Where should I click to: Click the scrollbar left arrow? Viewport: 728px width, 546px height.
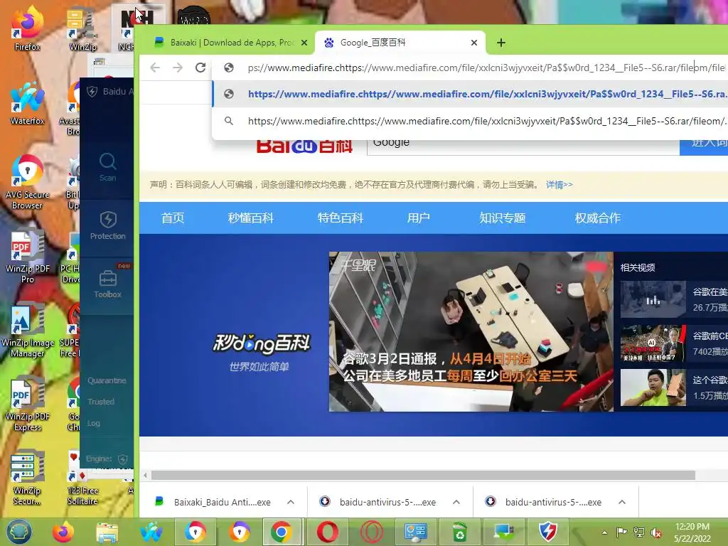click(x=145, y=475)
